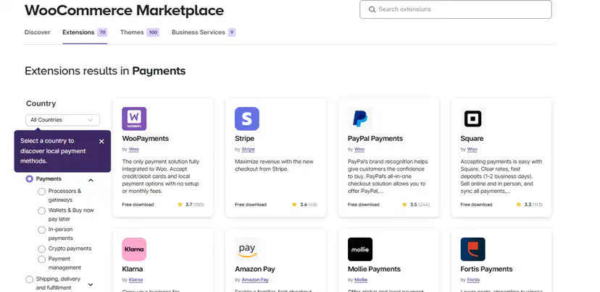
Task: Expand Shipping, delivery and fulfillment chevron
Action: click(x=91, y=284)
